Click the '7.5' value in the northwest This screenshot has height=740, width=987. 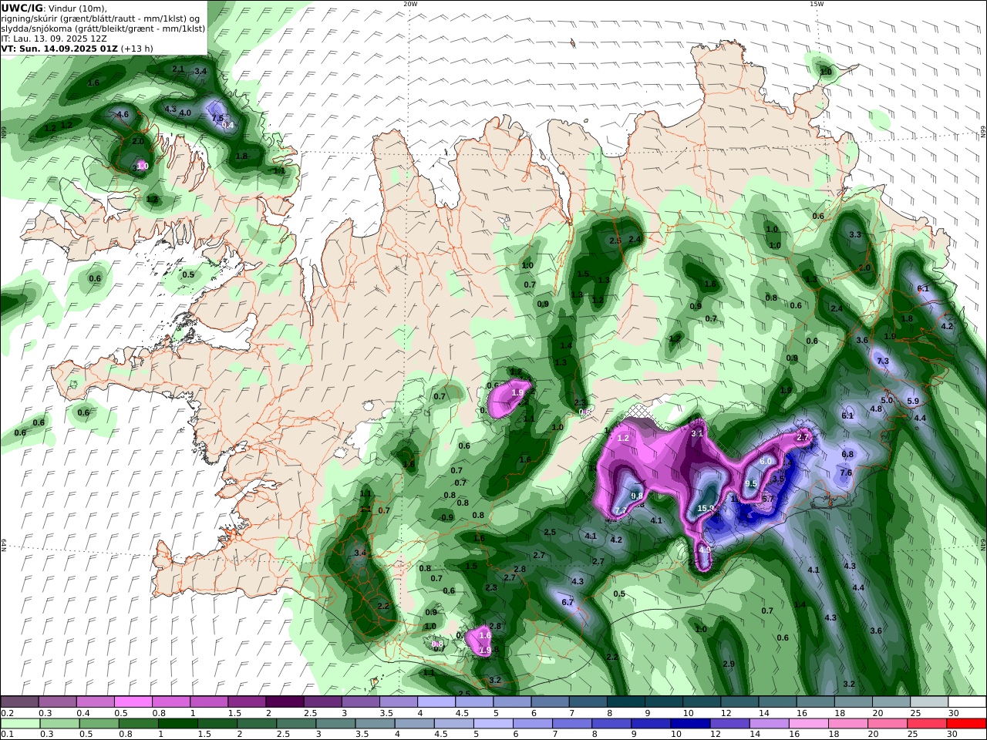pos(217,118)
